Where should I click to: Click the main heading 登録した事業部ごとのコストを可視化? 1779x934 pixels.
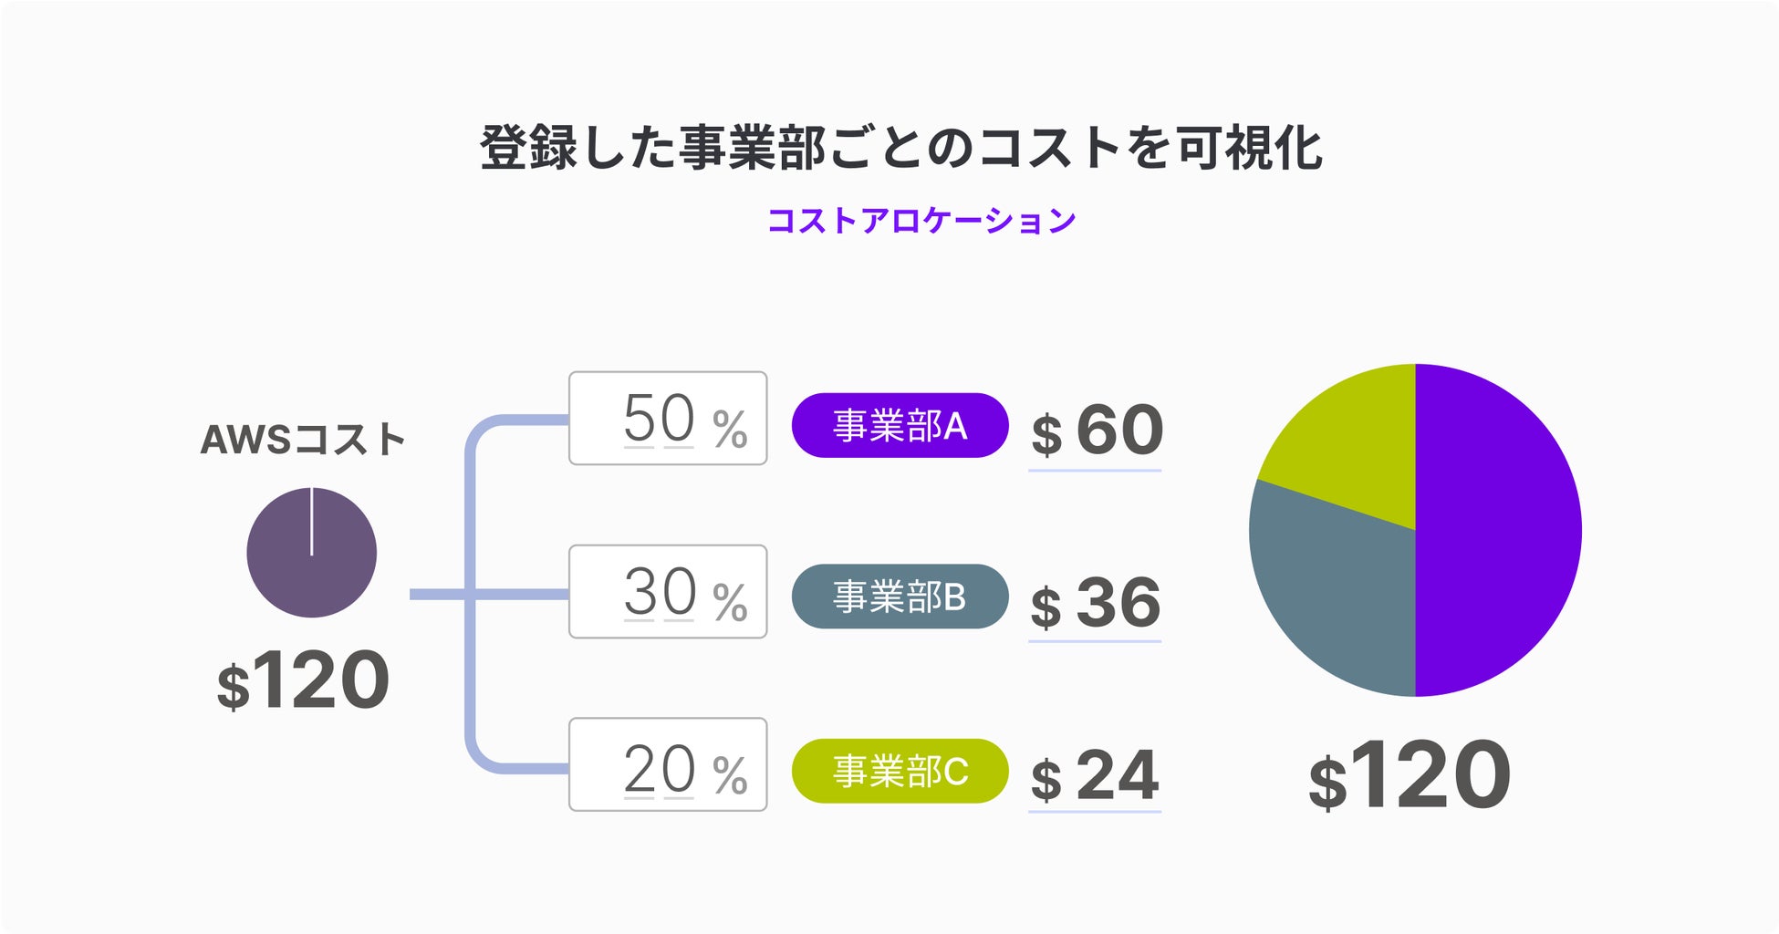click(901, 148)
